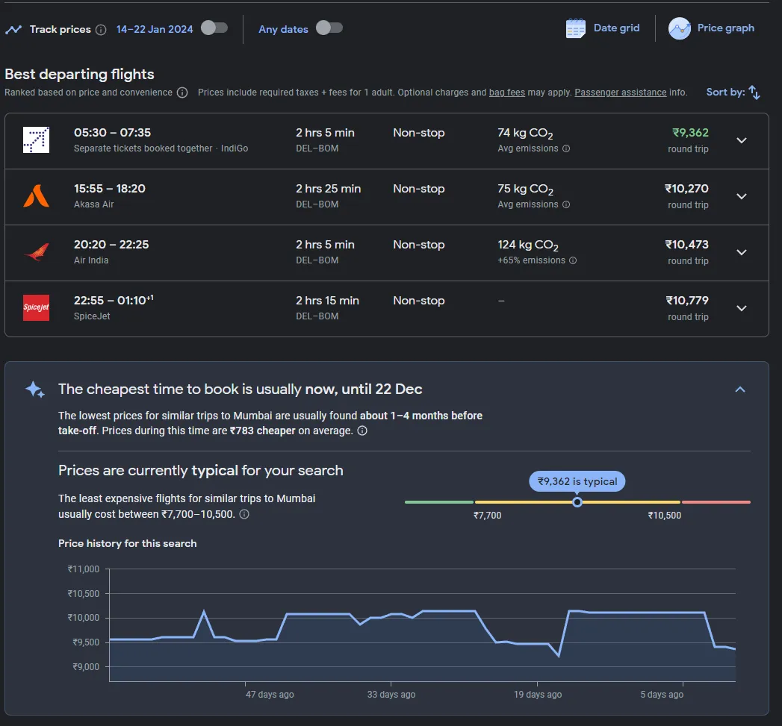Click info icon after '₹7,700–10,500'
782x726 pixels.
pos(244,514)
